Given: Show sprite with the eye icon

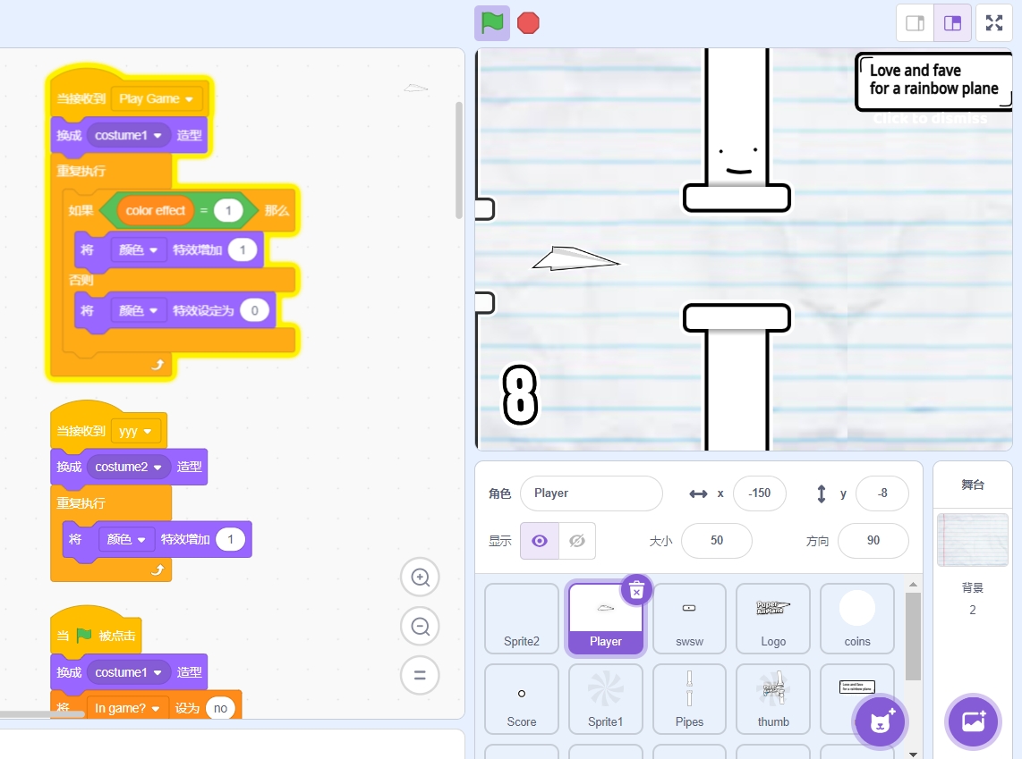Looking at the screenshot, I should point(540,541).
